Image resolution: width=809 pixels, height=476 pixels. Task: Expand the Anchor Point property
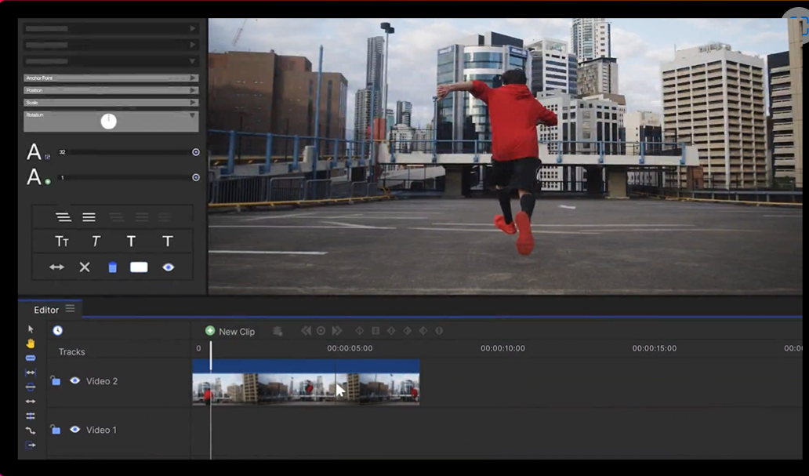point(192,78)
